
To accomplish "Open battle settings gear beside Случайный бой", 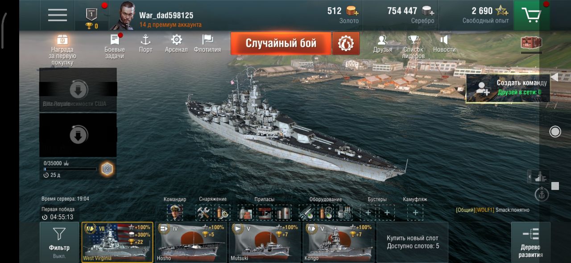I will [346, 44].
